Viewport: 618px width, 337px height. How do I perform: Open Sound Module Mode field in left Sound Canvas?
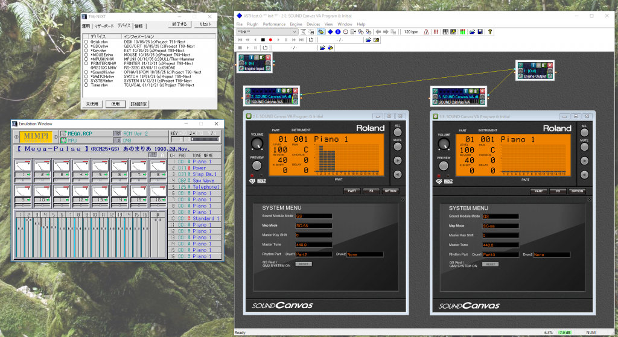tap(313, 216)
